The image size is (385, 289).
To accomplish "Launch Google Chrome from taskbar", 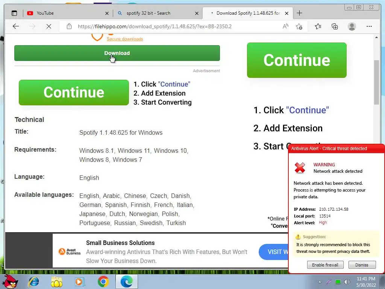I will [103, 281].
